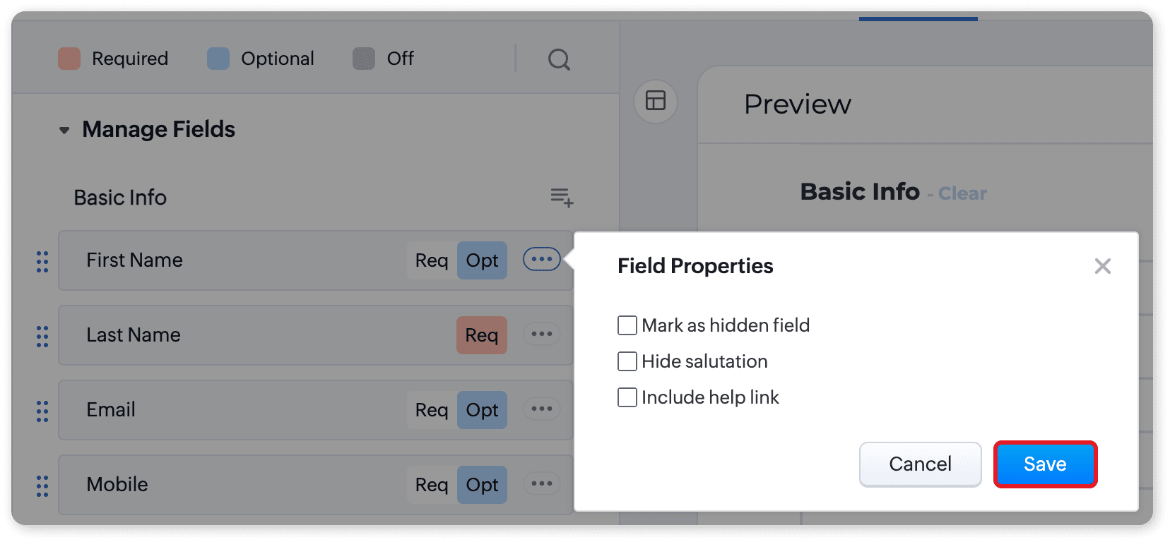Image resolution: width=1170 pixels, height=542 pixels.
Task: Check the Hide salutation option
Action: [627, 361]
